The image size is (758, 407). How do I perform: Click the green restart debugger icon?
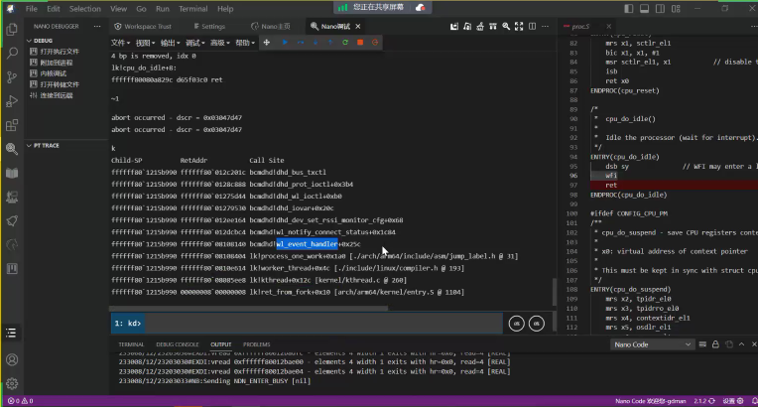(x=345, y=43)
